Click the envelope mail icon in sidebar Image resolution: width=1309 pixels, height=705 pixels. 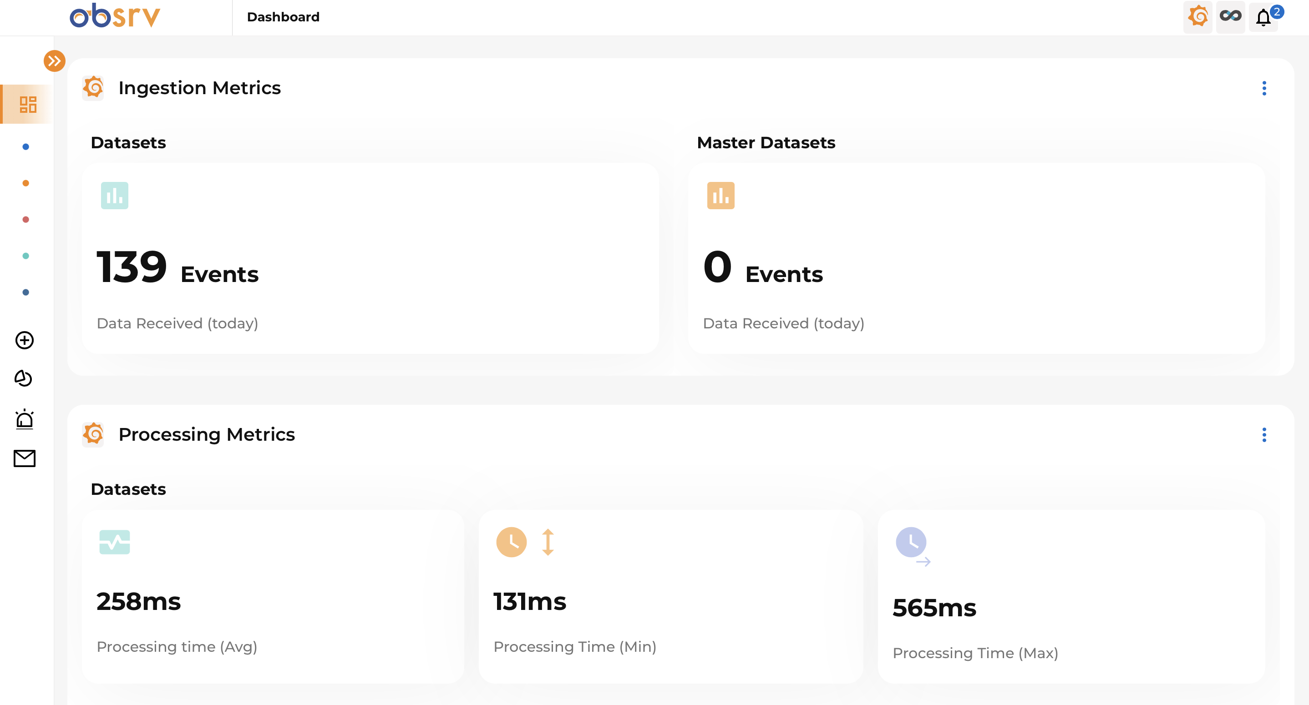point(25,458)
